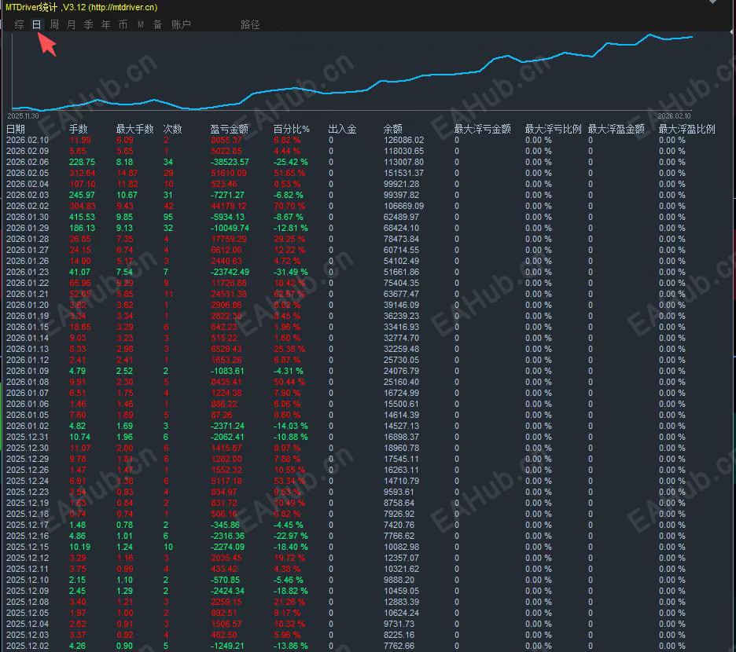
Task: Open the 备 tab
Action: coord(157,24)
